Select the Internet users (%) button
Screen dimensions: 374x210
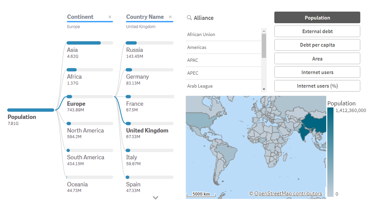coord(317,86)
